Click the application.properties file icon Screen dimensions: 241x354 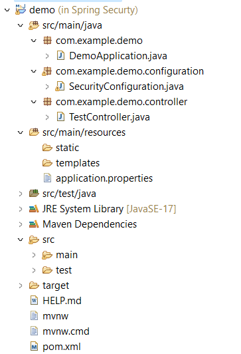click(x=47, y=178)
